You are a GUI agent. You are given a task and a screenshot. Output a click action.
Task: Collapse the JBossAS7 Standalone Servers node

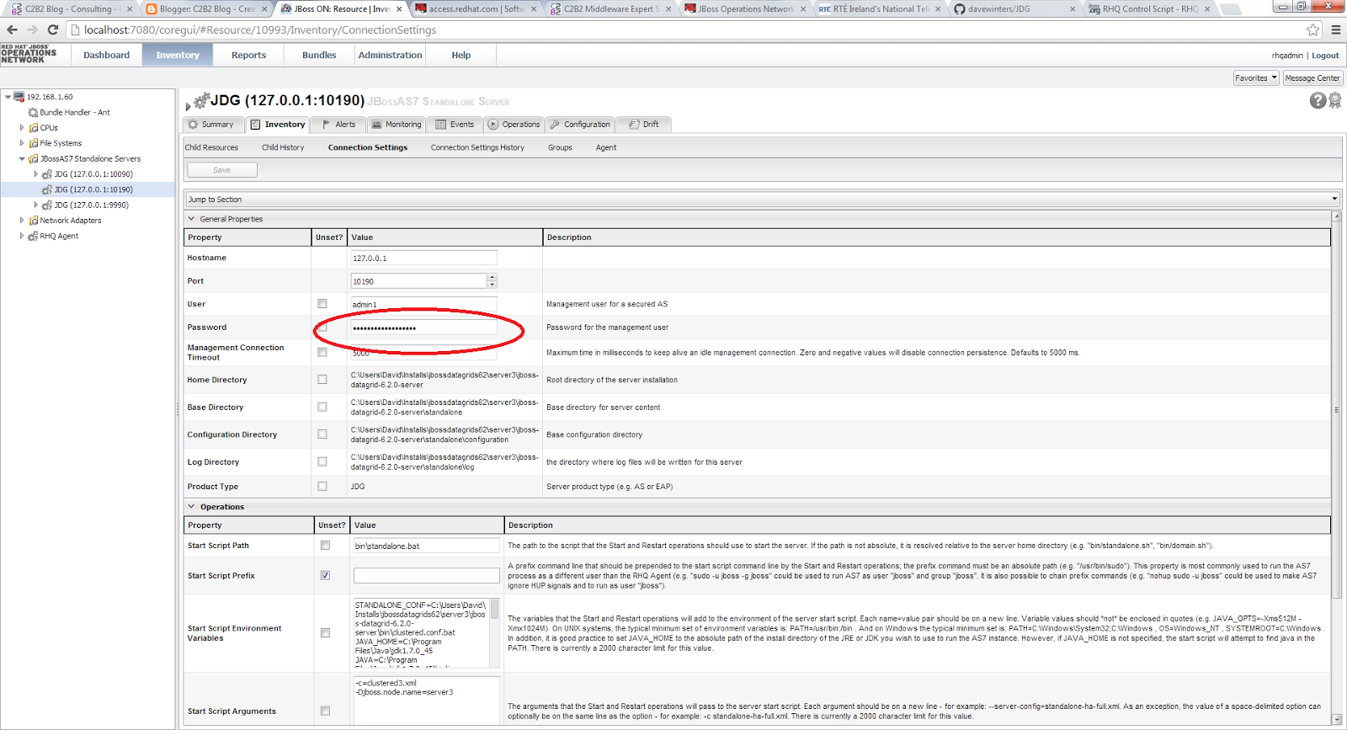tap(22, 158)
